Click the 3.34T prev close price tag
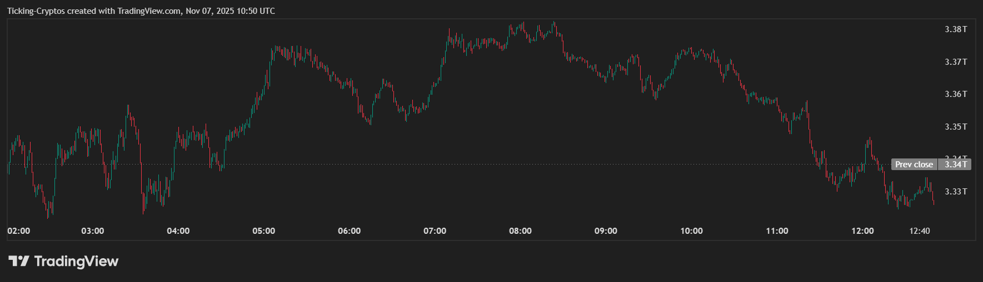This screenshot has height=282, width=983. tap(955, 165)
